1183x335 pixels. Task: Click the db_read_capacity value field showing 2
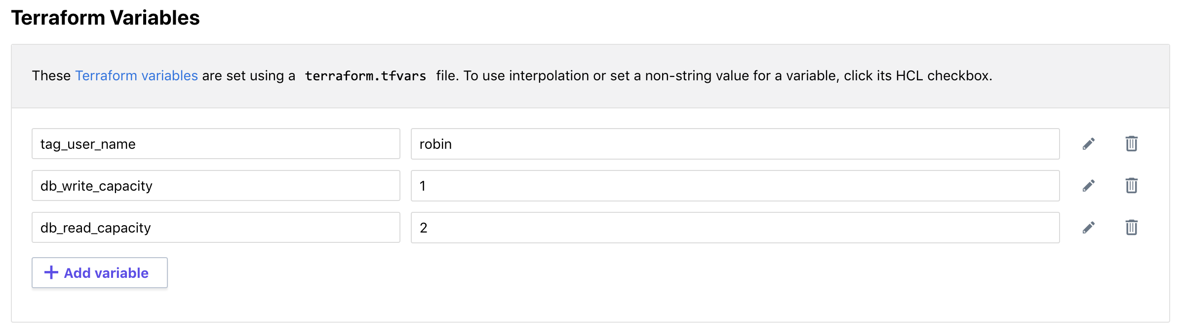735,228
